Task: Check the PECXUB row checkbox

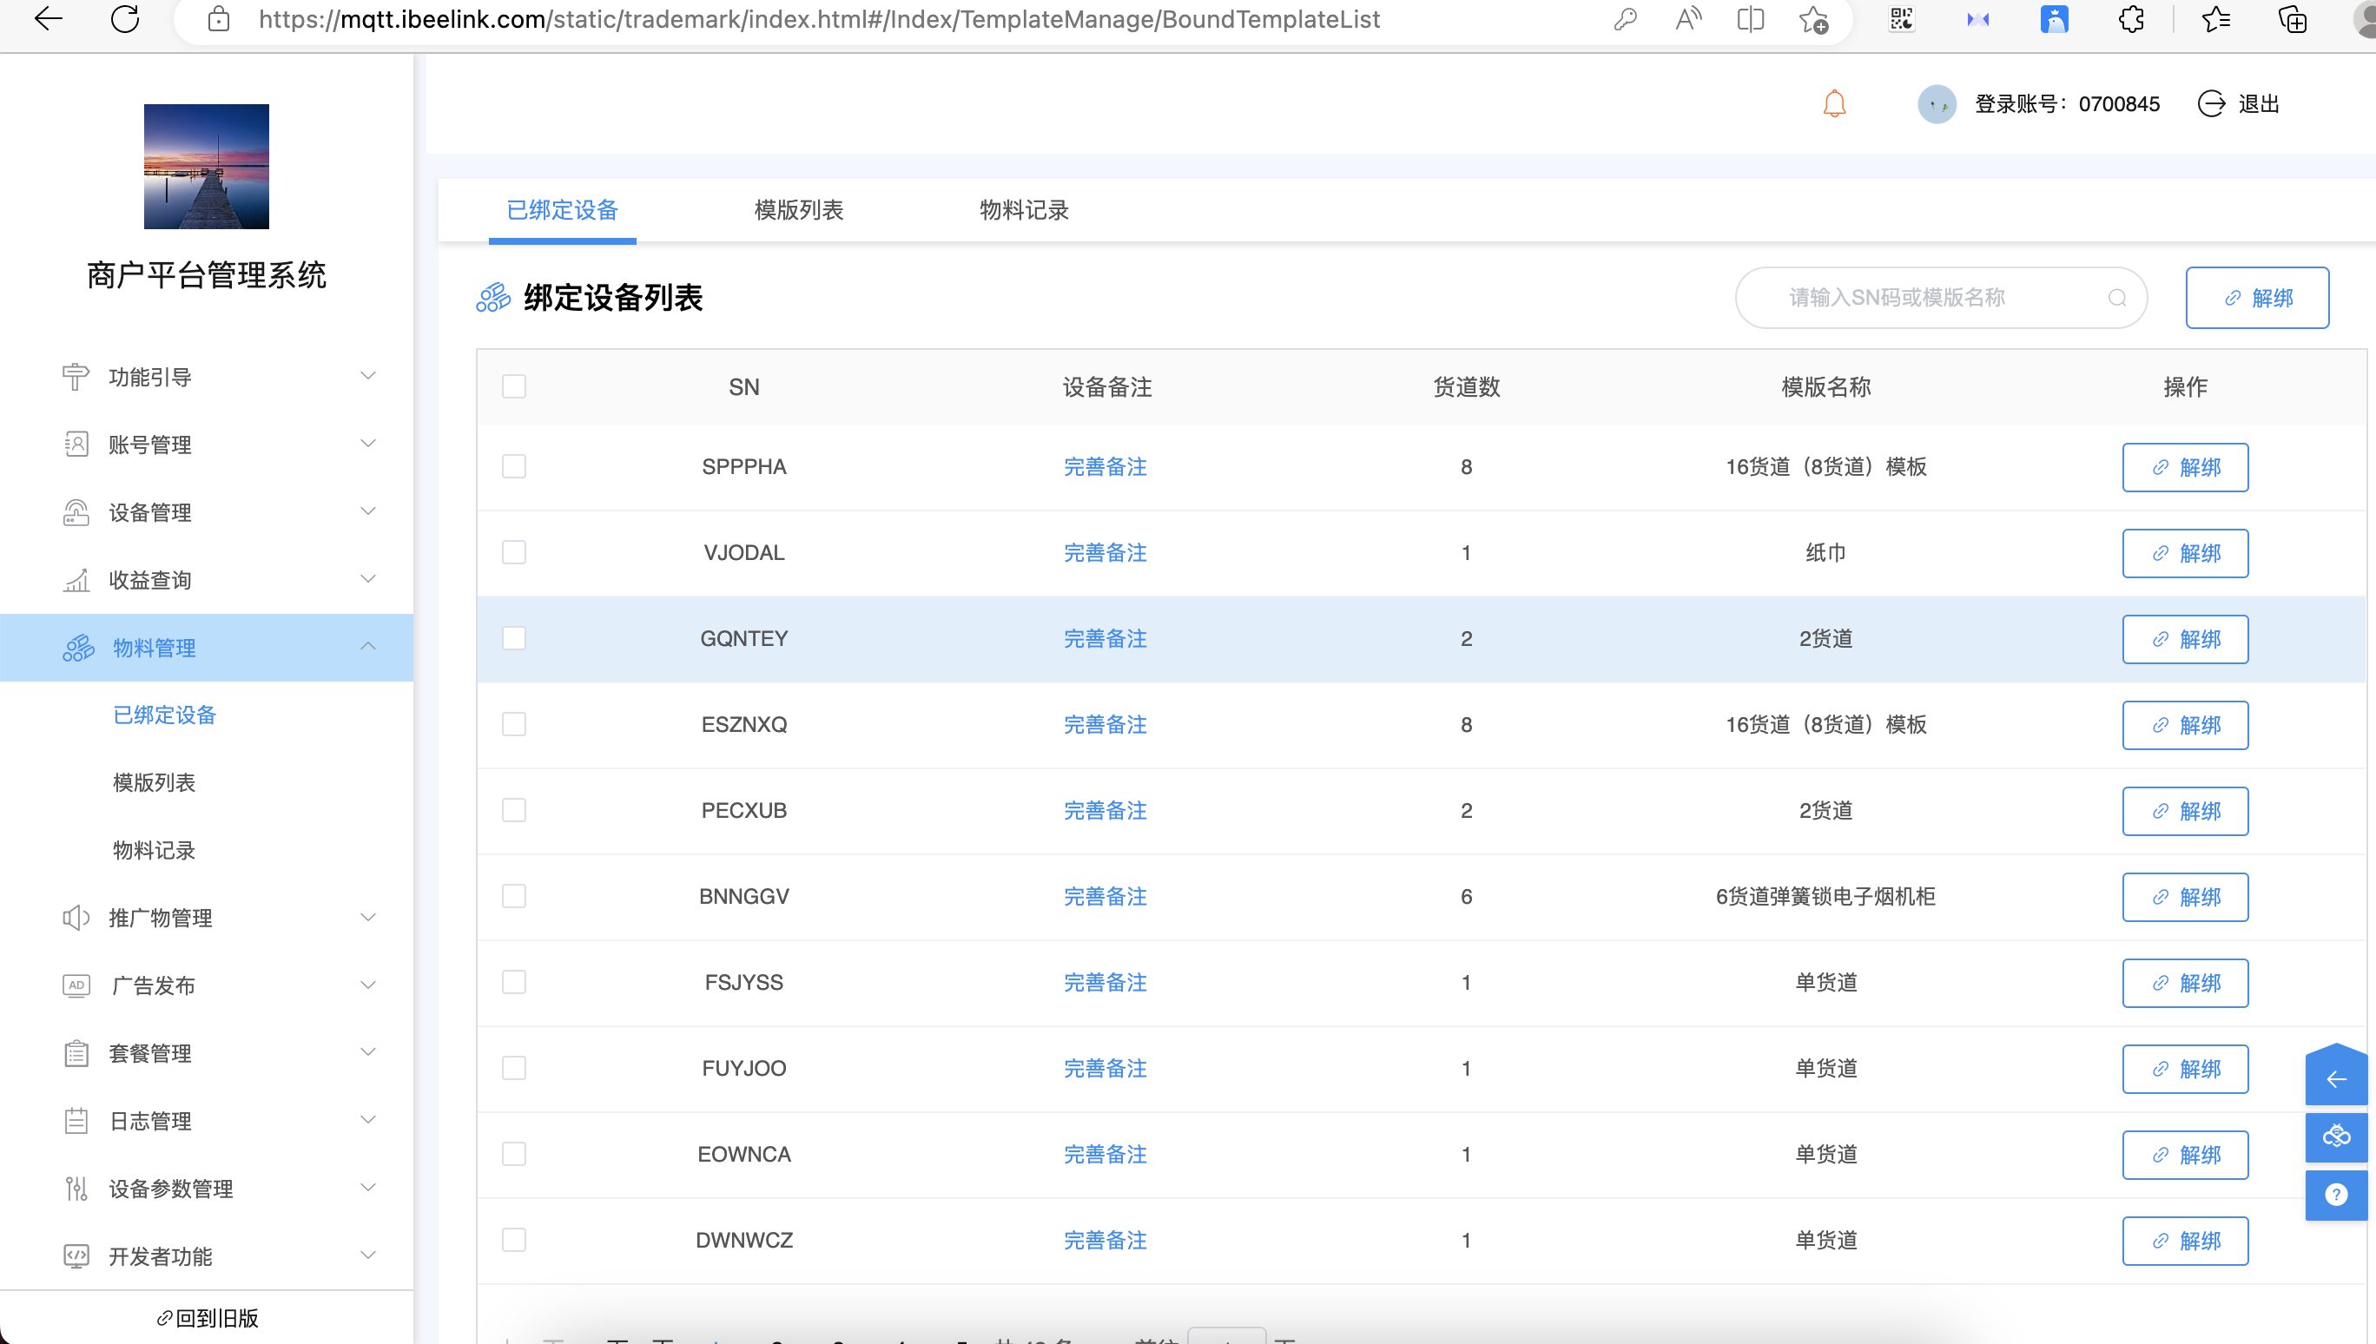Action: (514, 809)
